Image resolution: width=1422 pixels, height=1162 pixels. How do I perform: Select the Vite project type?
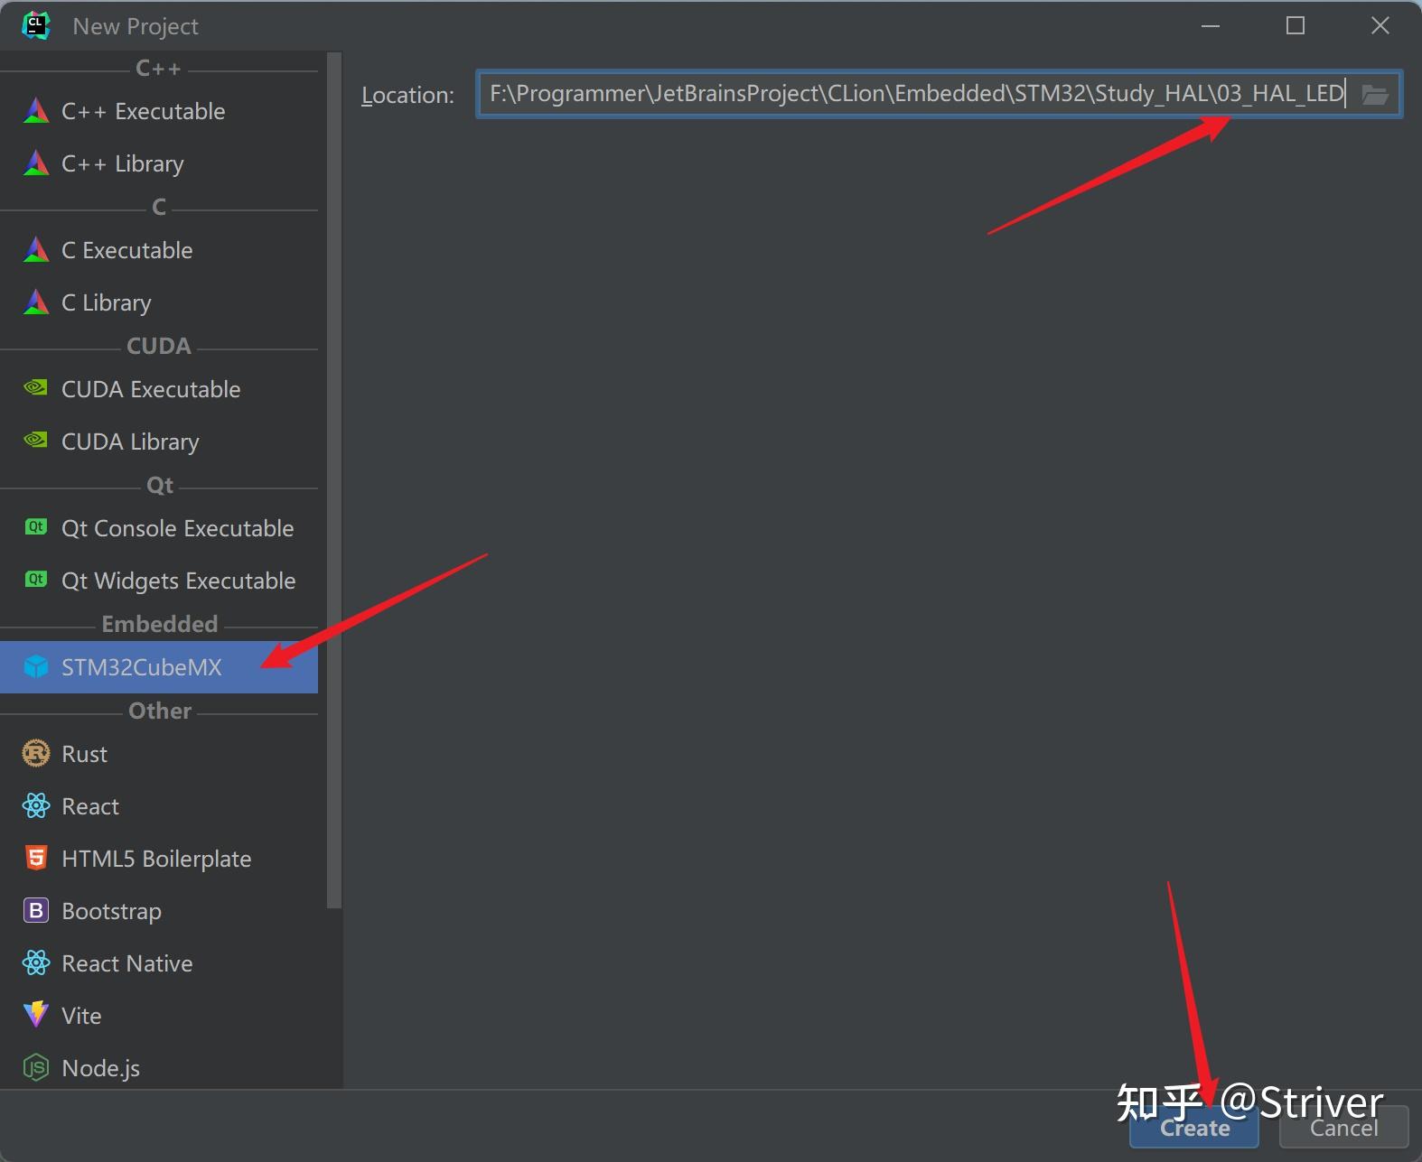coord(159,1016)
